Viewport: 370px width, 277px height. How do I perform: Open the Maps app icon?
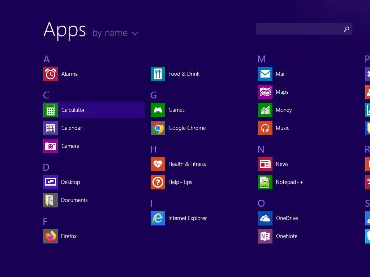pos(265,92)
